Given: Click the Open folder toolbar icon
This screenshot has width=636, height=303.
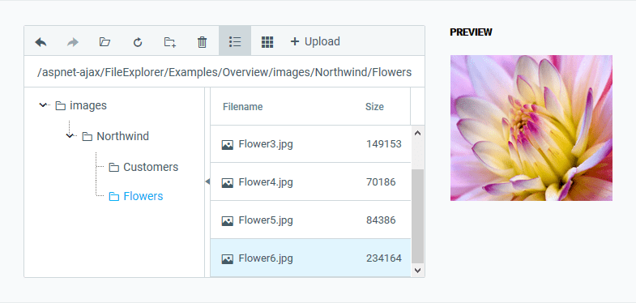Looking at the screenshot, I should coord(105,42).
